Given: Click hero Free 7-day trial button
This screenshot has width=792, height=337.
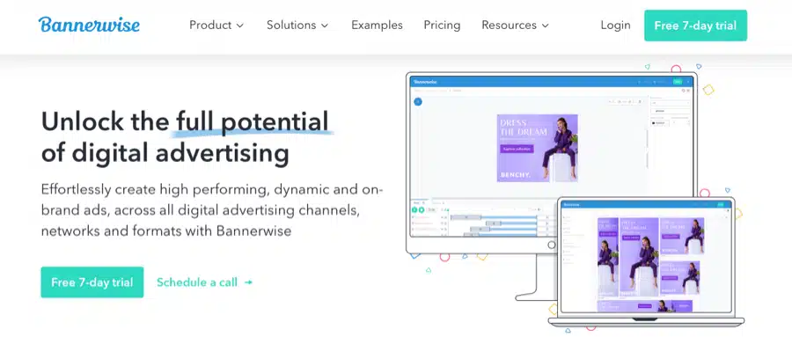Looking at the screenshot, I should pyautogui.click(x=92, y=282).
